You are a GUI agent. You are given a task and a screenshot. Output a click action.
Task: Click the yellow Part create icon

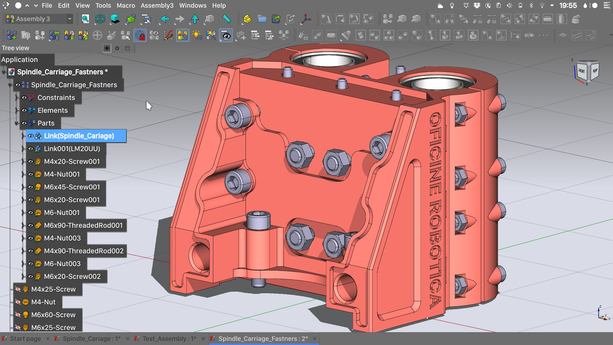pyautogui.click(x=247, y=19)
